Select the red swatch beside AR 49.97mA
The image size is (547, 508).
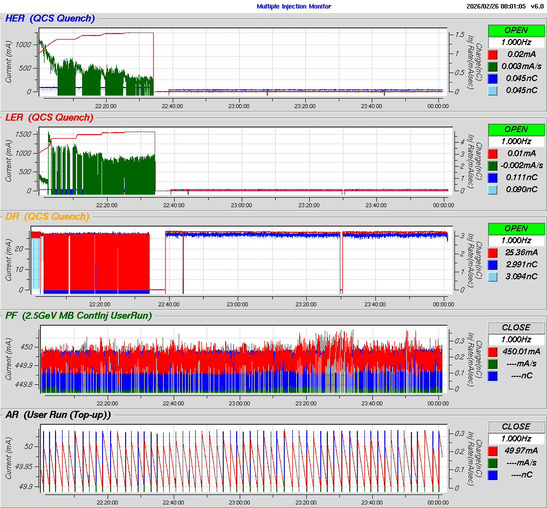(493, 450)
